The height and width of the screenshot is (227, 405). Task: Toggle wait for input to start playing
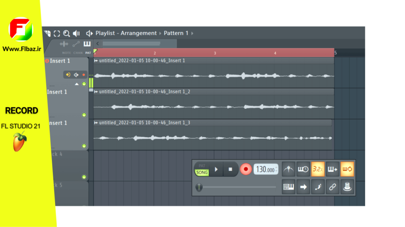303,169
